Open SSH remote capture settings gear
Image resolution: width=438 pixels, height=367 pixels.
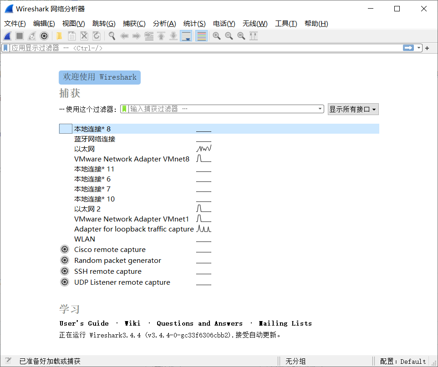(x=65, y=271)
